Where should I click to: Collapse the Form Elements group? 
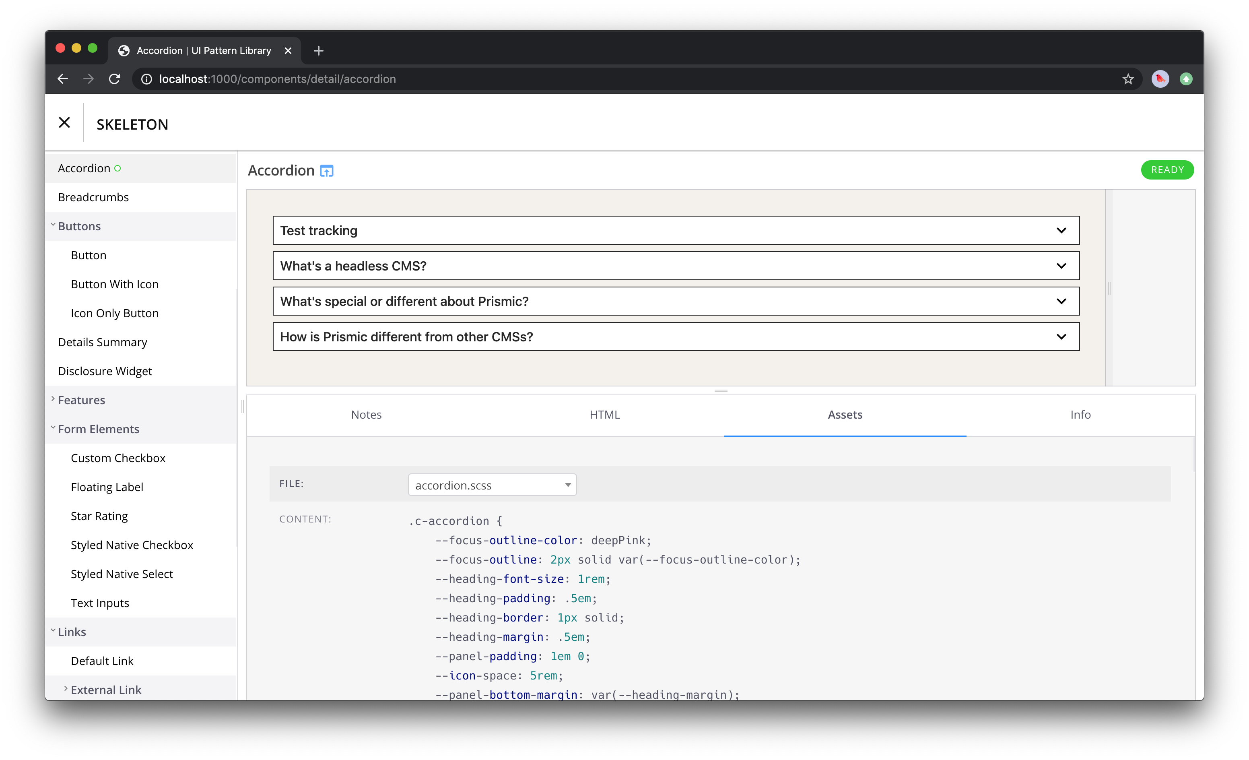coord(98,429)
